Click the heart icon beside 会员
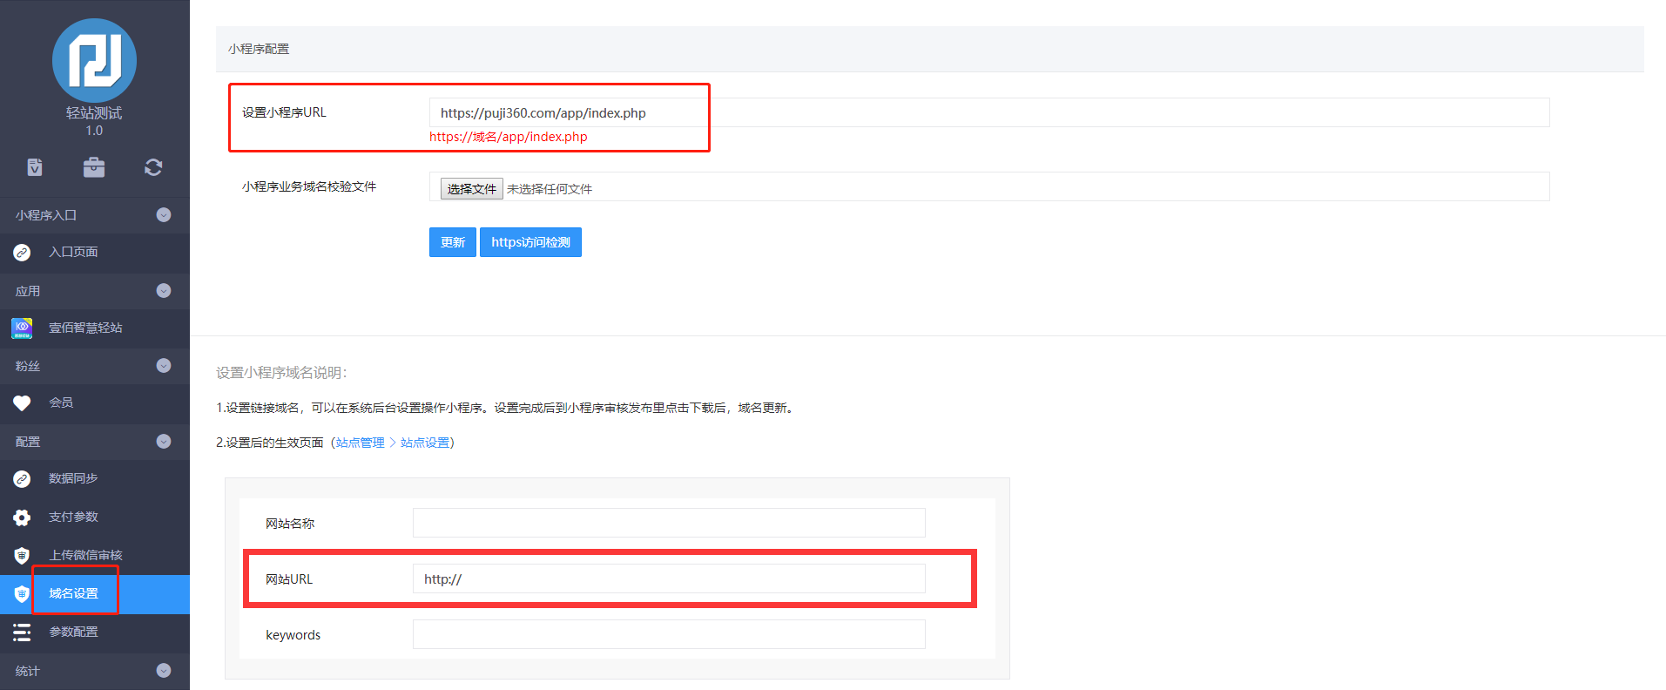The height and width of the screenshot is (690, 1666). pyautogui.click(x=22, y=403)
